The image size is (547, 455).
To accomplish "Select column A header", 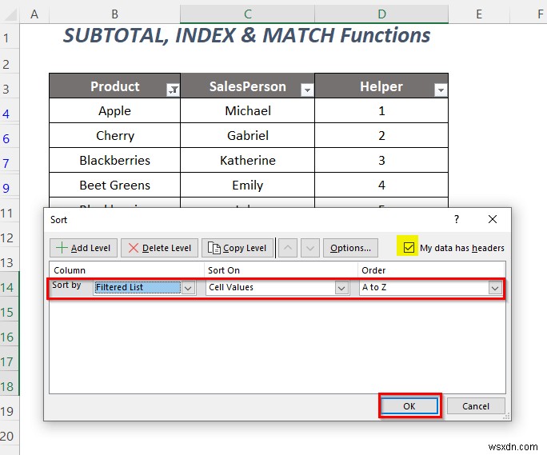I will click(34, 14).
